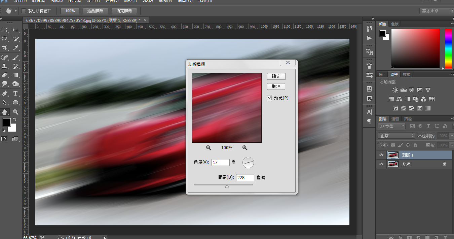Image resolution: width=454 pixels, height=239 pixels.
Task: Select the Gradient tool
Action: coord(15,75)
